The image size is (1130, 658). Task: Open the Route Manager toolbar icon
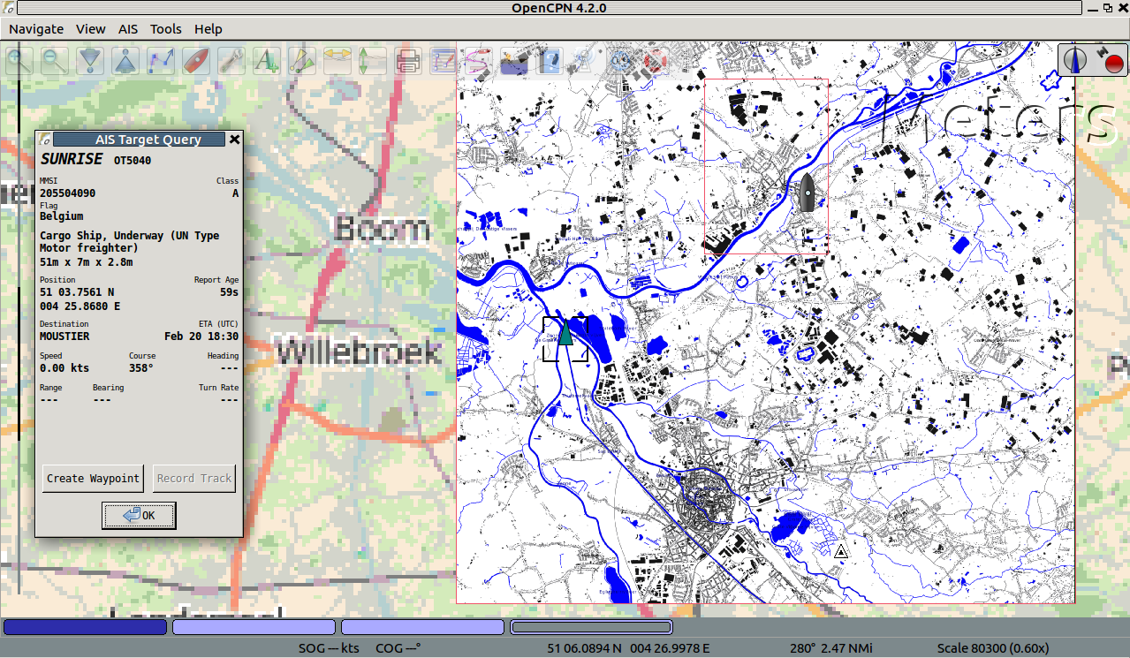coord(443,61)
